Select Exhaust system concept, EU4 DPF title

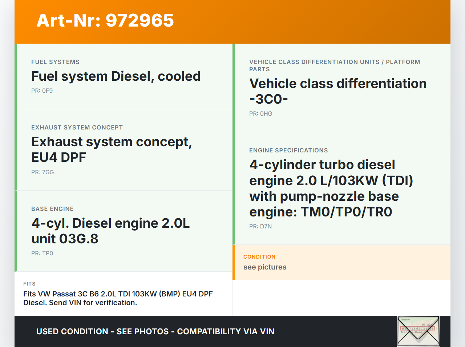pos(112,149)
